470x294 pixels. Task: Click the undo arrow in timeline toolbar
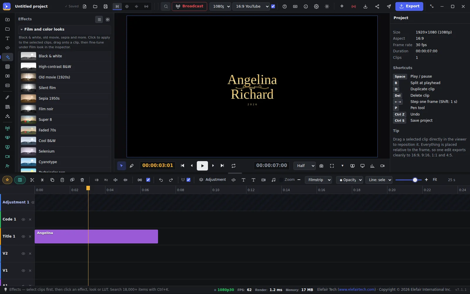161,180
